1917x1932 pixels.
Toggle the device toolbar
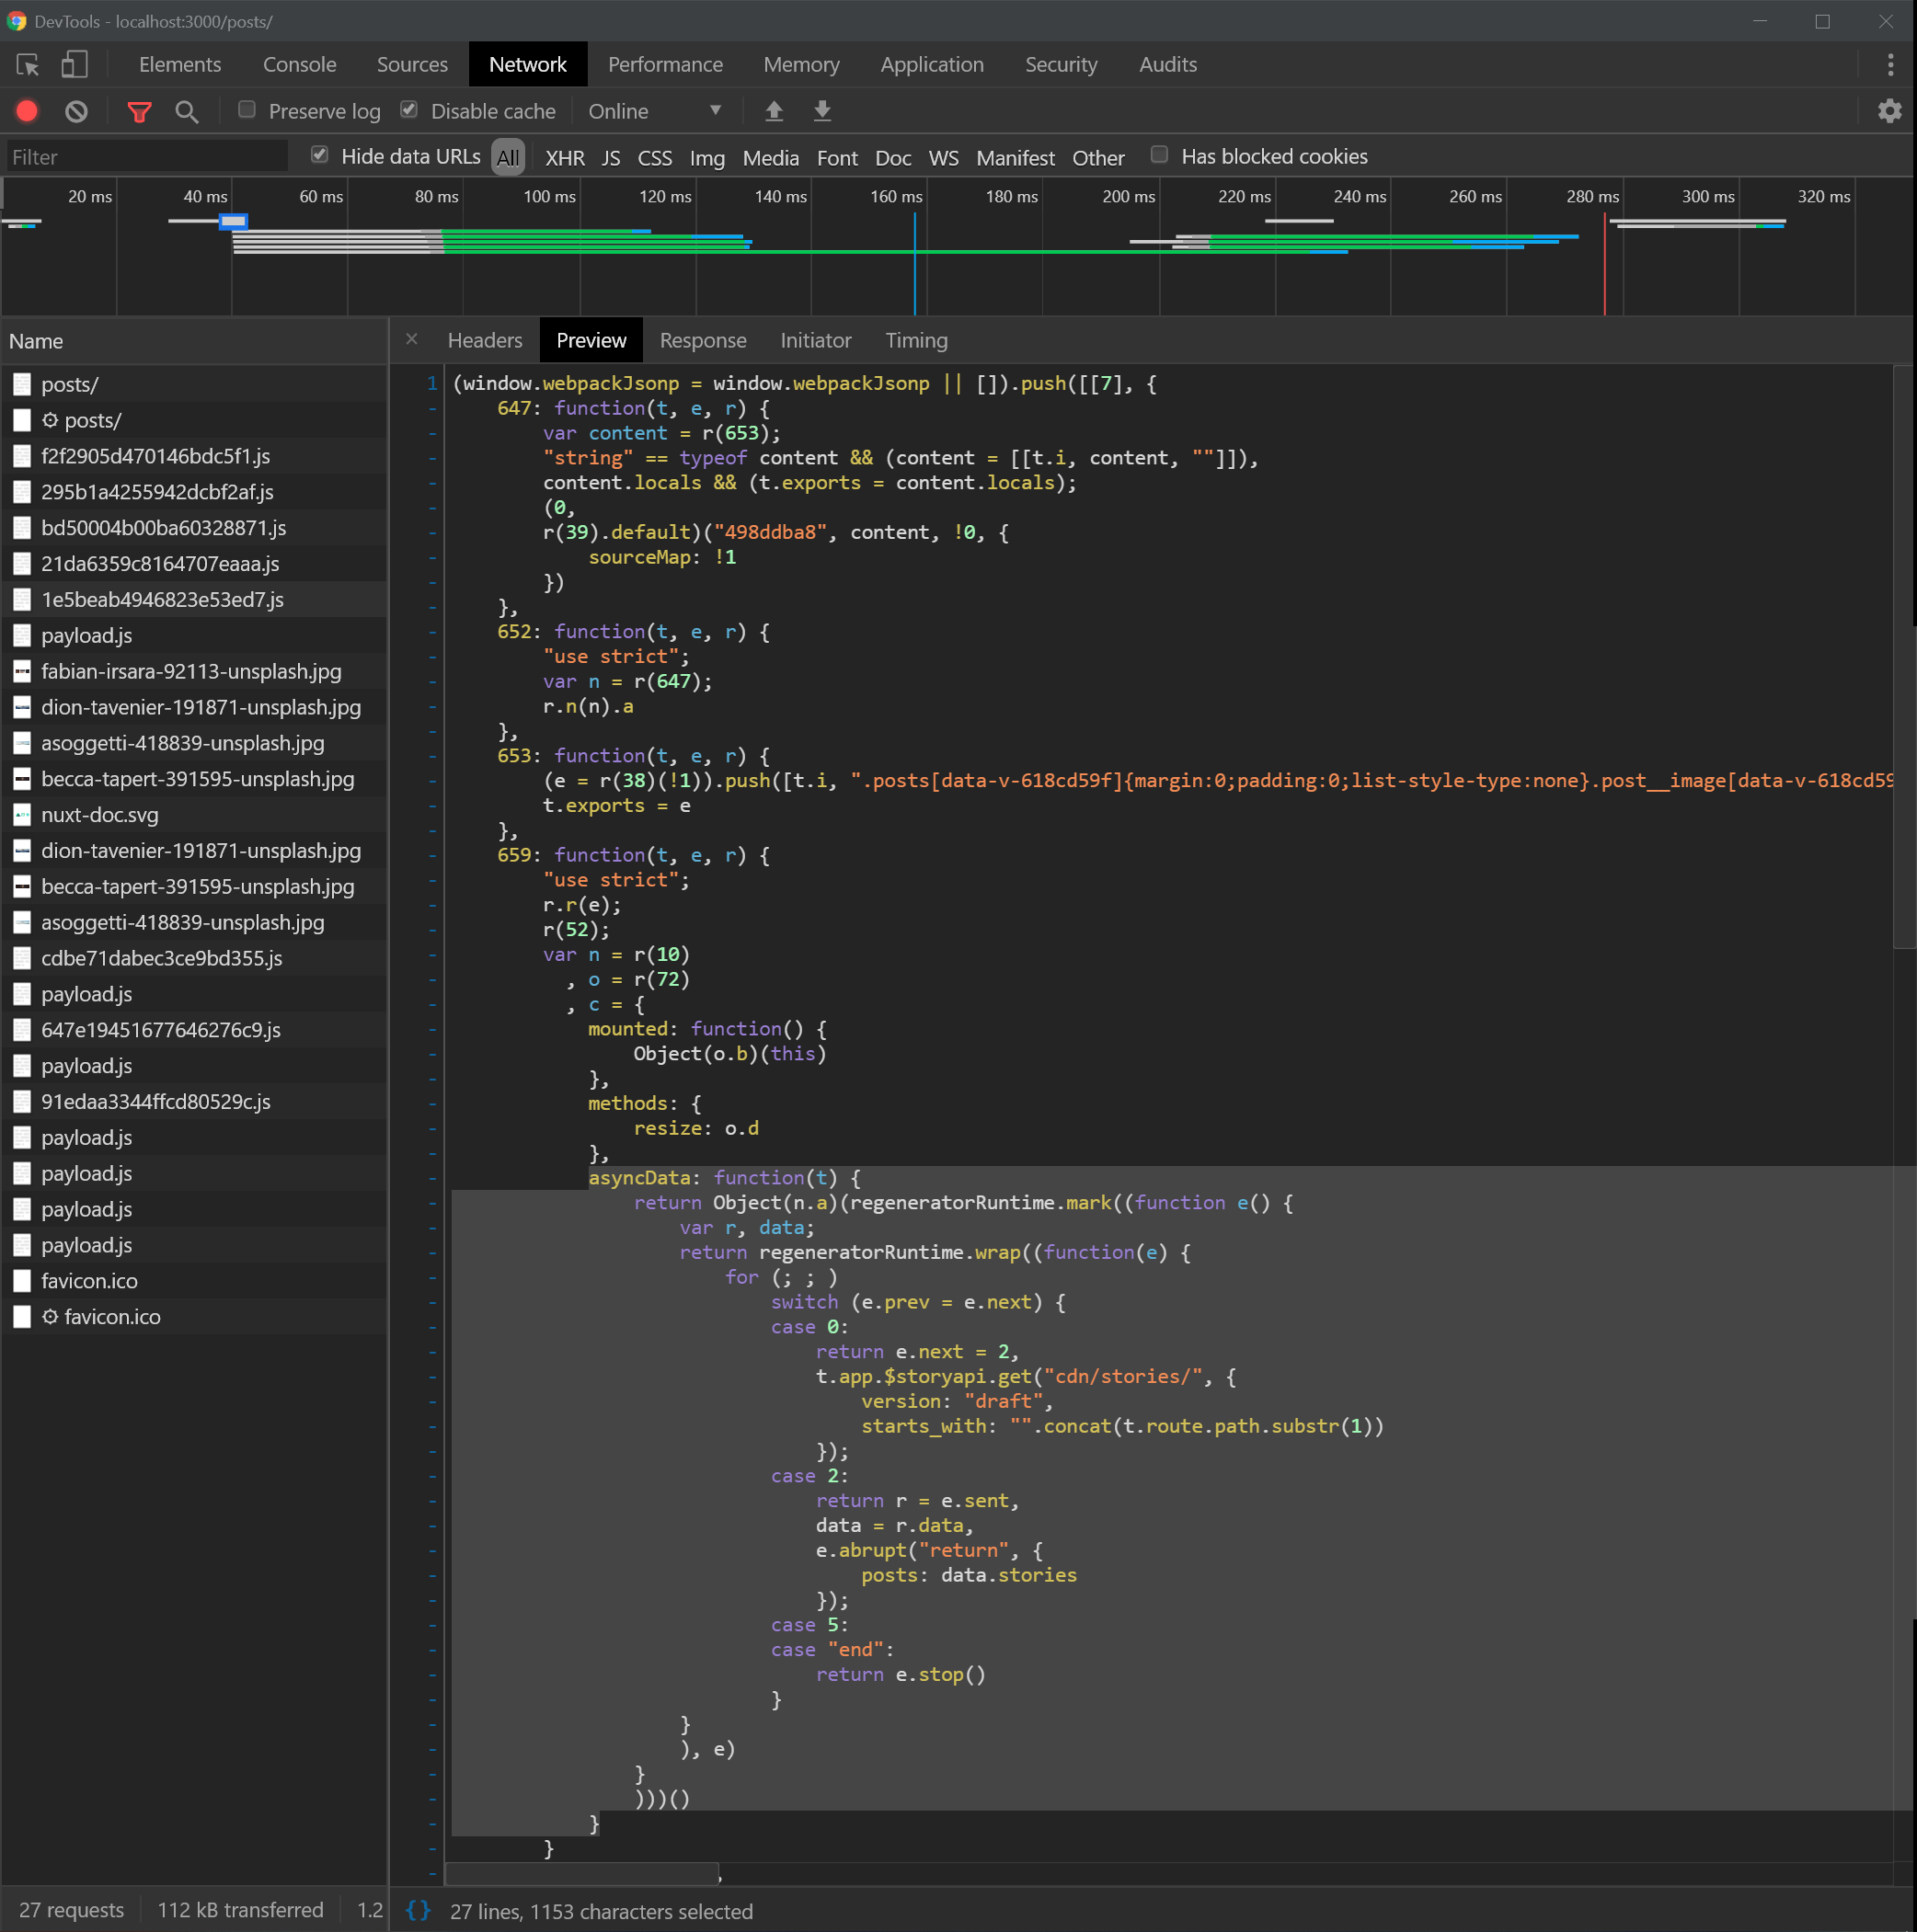[x=71, y=64]
